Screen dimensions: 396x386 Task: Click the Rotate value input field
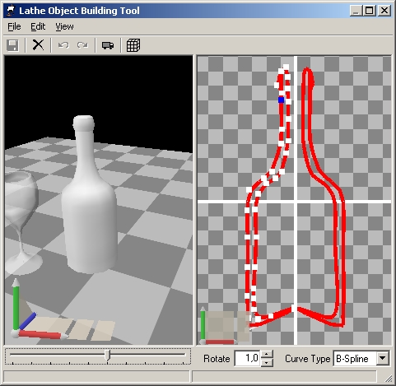247,358
